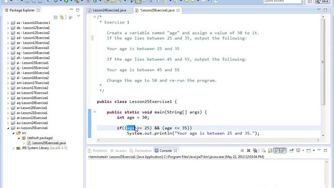Minimize the Package Explorer view
Viewport: 334px width, 188px height.
(71, 9)
